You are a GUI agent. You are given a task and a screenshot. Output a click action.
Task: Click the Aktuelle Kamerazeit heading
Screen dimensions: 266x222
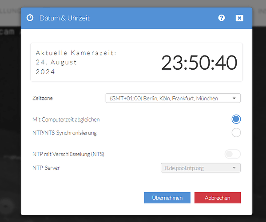point(76,53)
